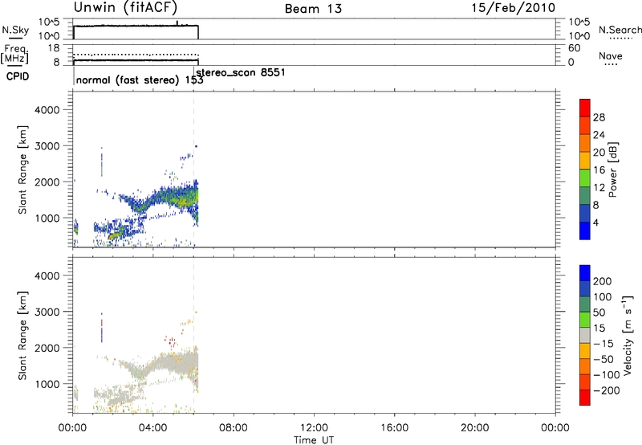Click the 'N.Search' legend label

coord(620,30)
